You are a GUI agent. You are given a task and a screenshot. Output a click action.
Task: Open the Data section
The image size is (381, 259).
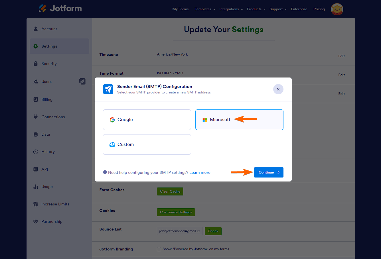pyautogui.click(x=59, y=134)
